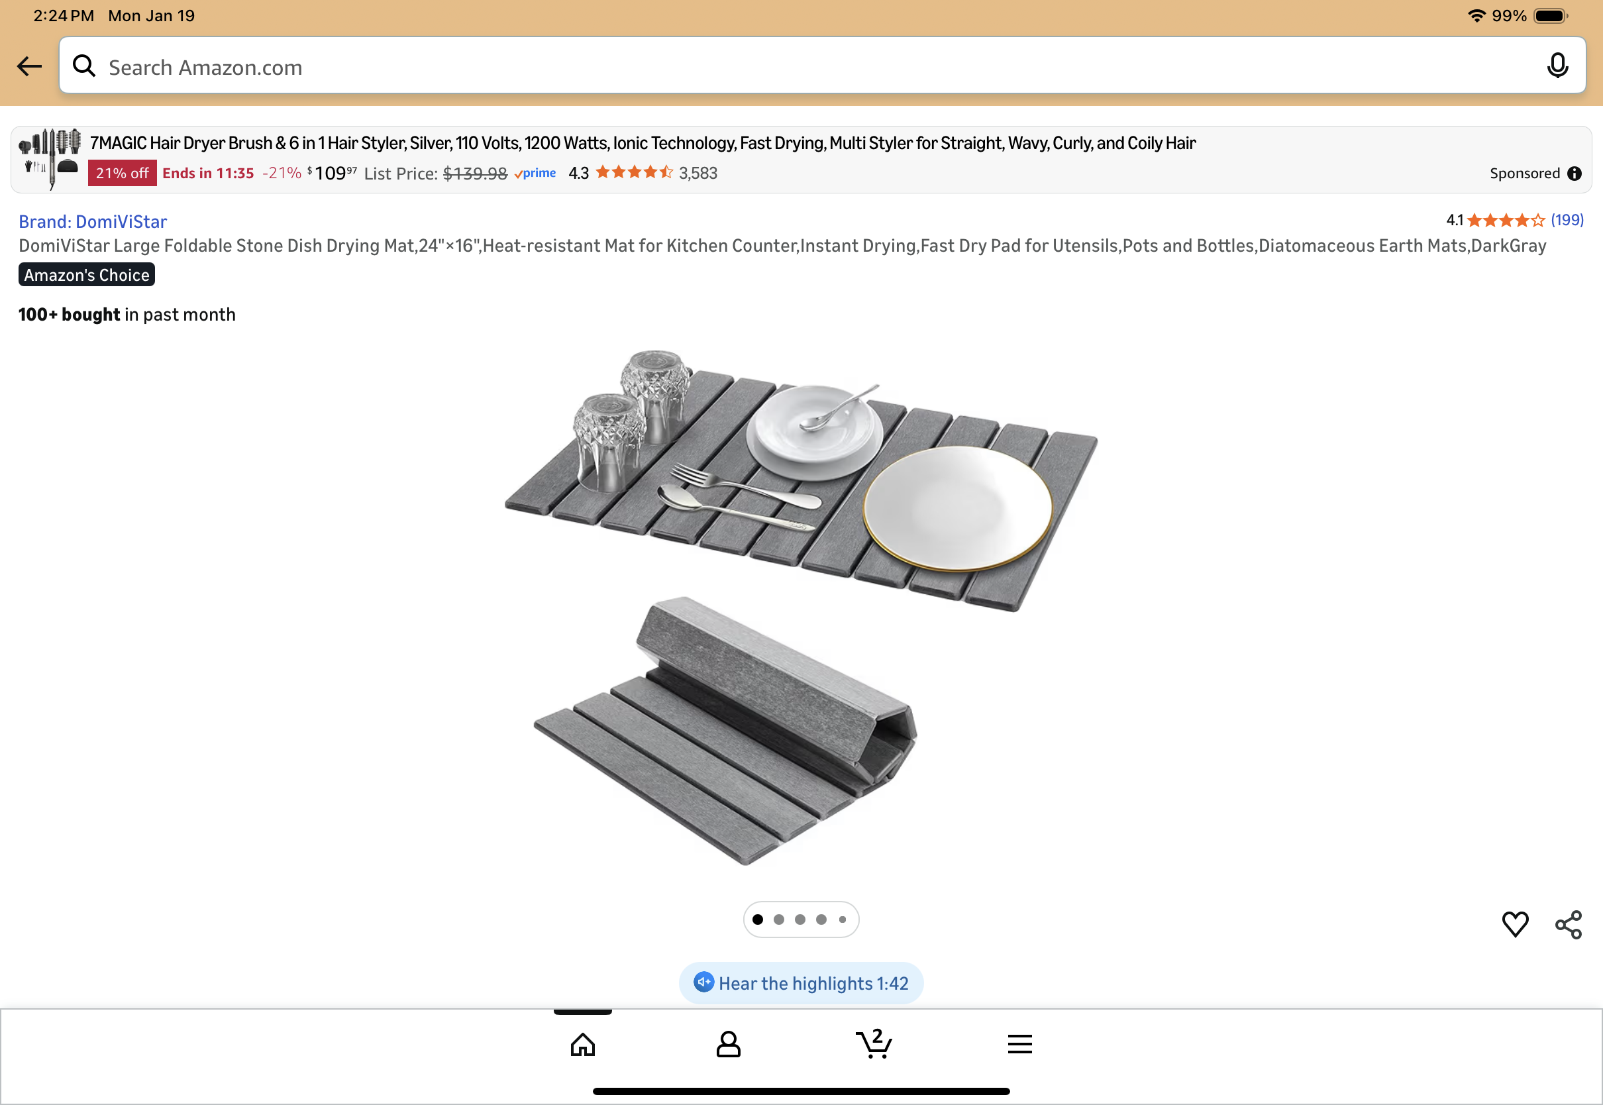Open the account profile icon
This screenshot has width=1603, height=1105.
(x=728, y=1044)
